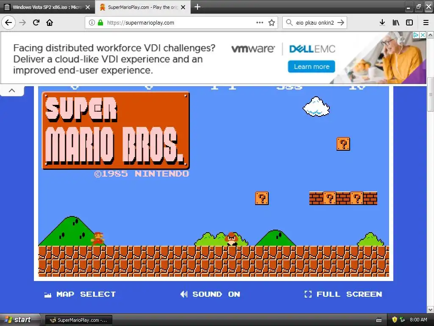
Task: Click the Mario character sprite
Action: point(98,239)
